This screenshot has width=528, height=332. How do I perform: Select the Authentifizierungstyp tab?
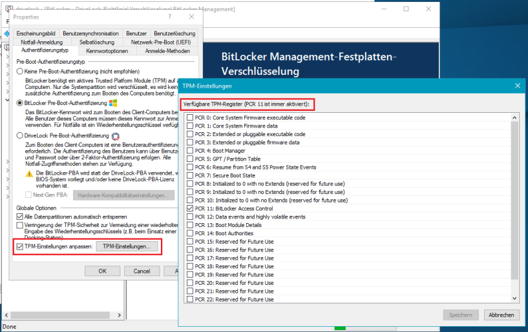click(45, 50)
